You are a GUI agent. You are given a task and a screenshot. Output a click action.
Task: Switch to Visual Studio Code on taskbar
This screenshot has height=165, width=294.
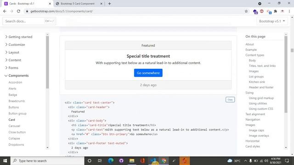click(x=153, y=161)
